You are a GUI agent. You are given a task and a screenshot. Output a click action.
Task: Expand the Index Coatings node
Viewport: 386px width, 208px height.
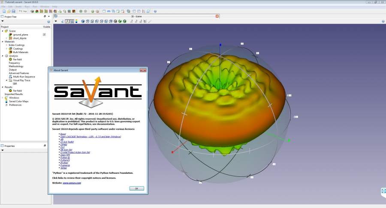point(6,45)
